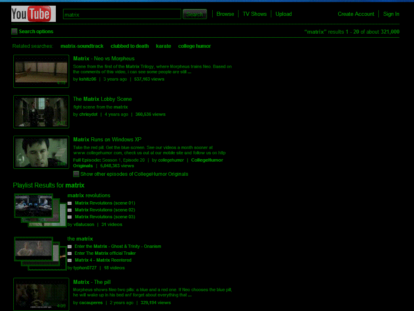414x311 pixels.
Task: Open the TV Shows section
Action: [x=255, y=14]
